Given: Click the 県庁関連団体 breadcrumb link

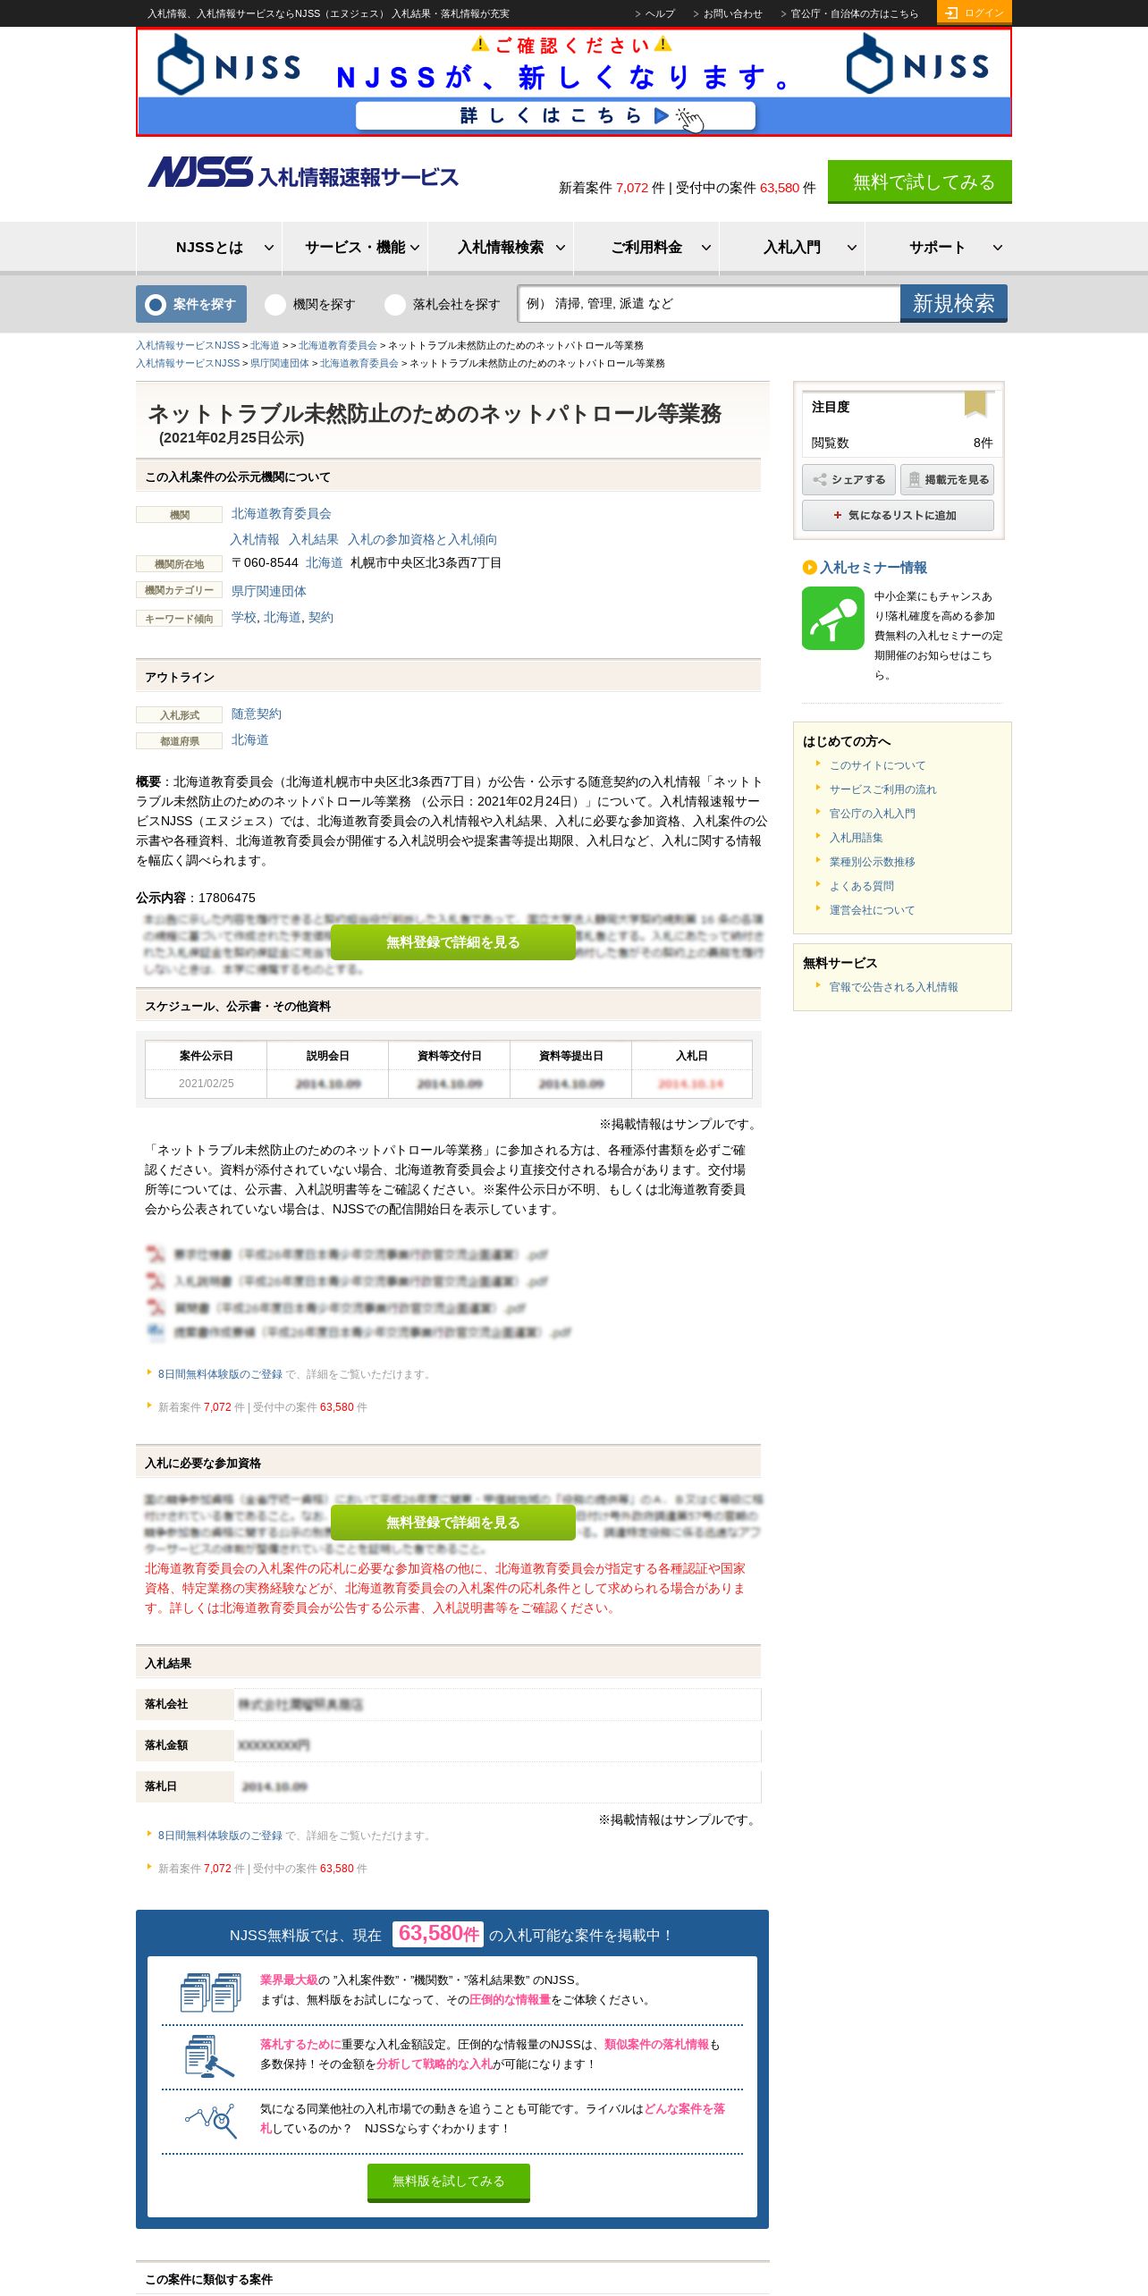Looking at the screenshot, I should click(x=280, y=363).
